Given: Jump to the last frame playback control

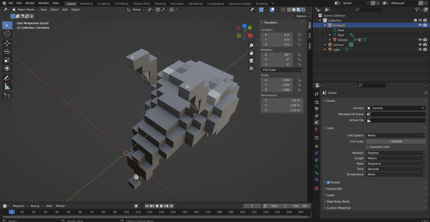Looking at the screenshot, I should tap(171, 206).
